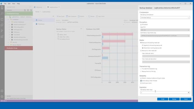This screenshot has width=194, height=109.
Task: Open the Connections view in activity bar
Action: pyautogui.click(x=2, y=8)
